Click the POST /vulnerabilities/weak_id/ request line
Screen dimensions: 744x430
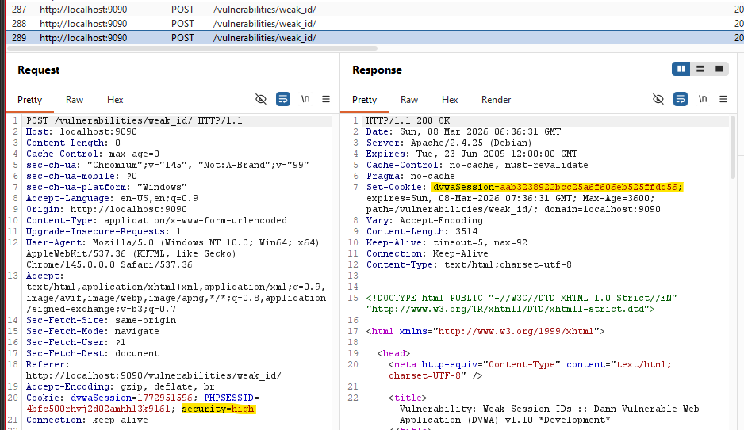pyautogui.click(x=134, y=120)
